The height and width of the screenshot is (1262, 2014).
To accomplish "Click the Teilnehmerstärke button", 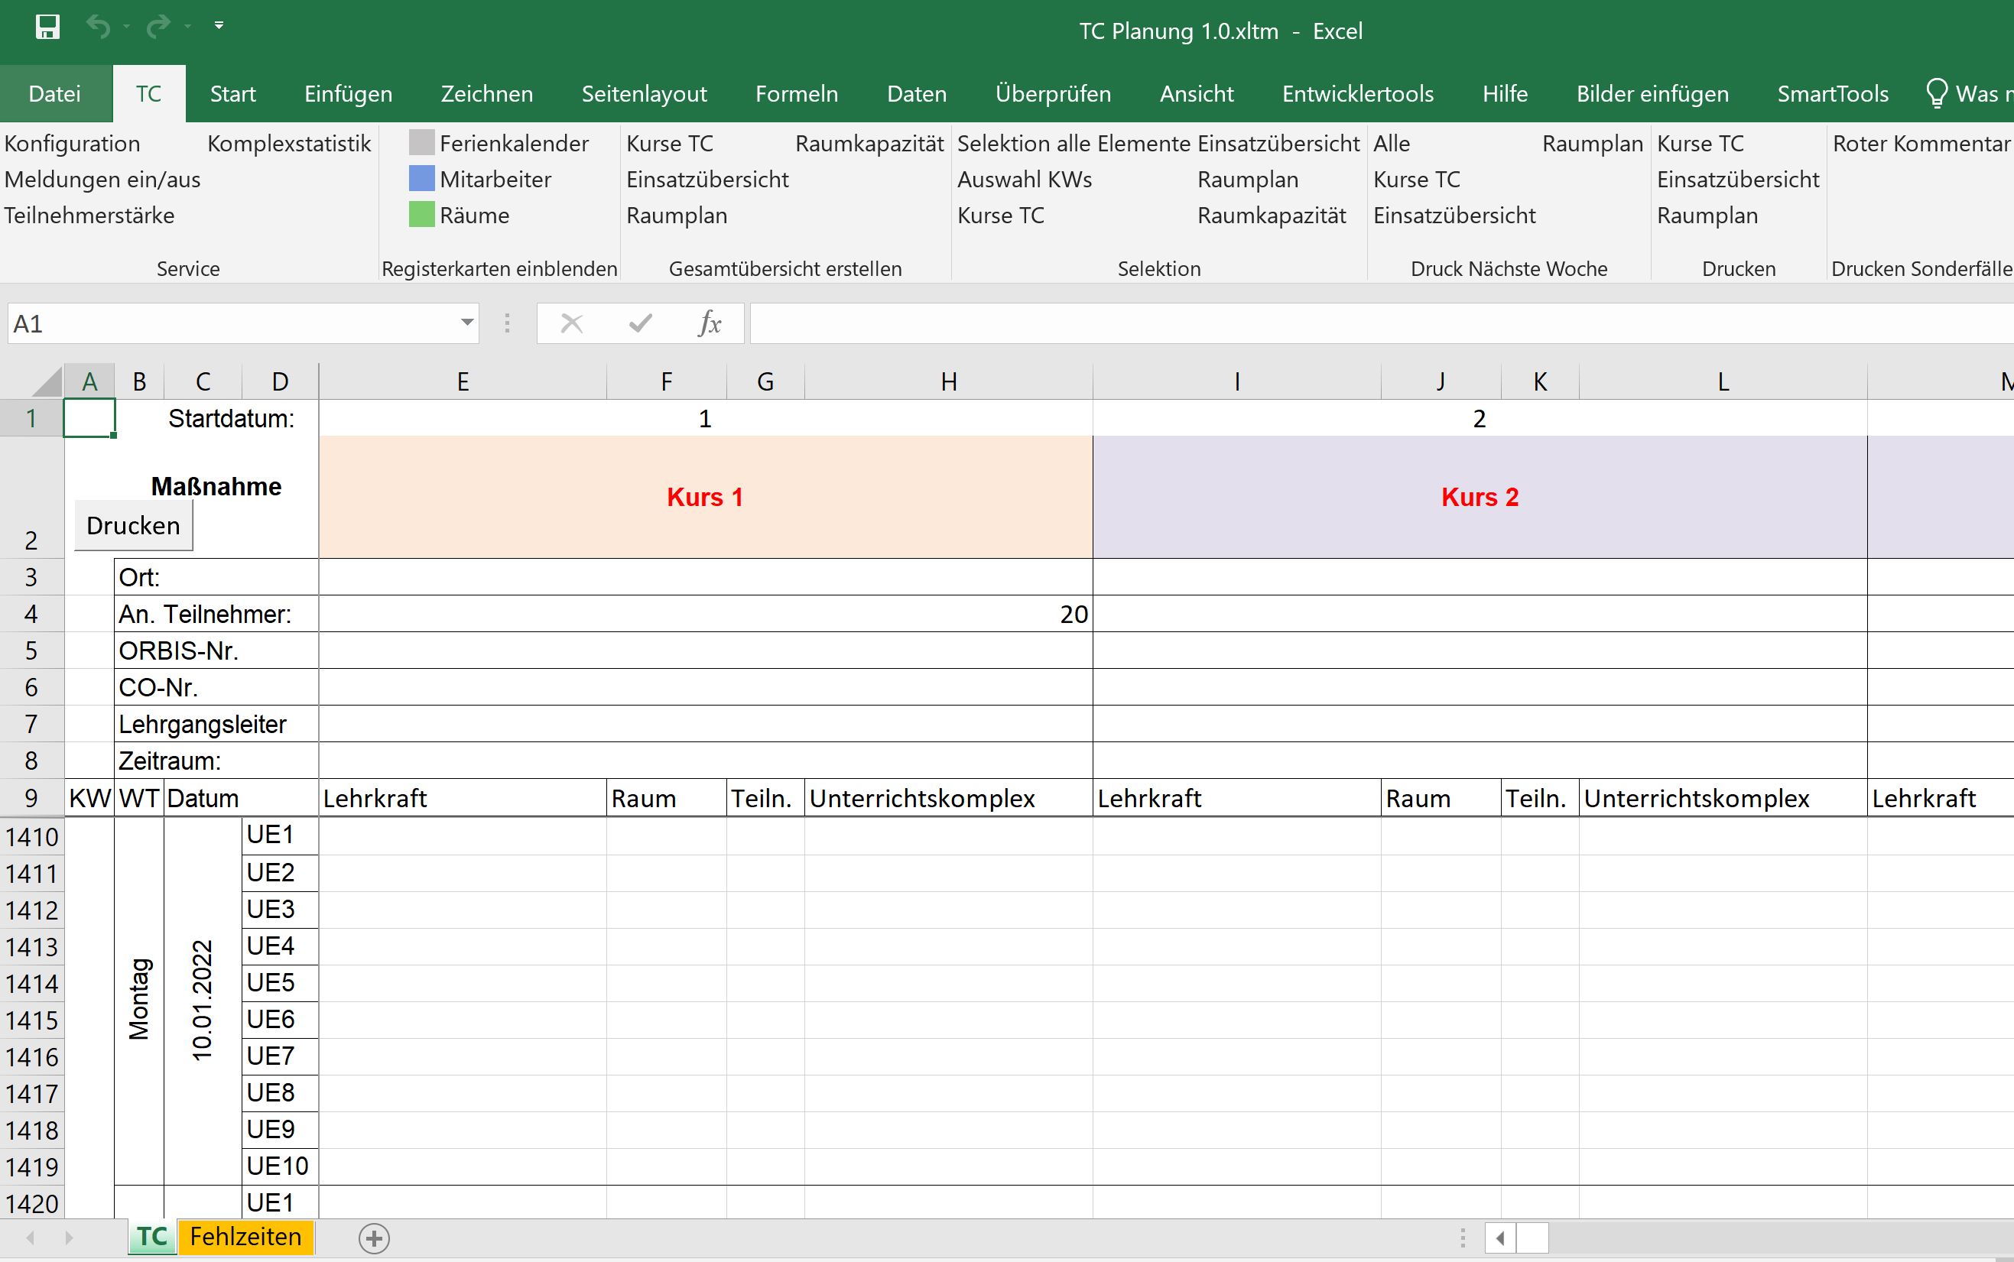I will (x=89, y=216).
